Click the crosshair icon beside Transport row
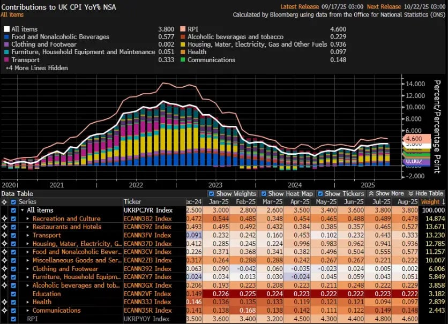Screen dimensions: 448x324 pyautogui.click(x=4, y=236)
